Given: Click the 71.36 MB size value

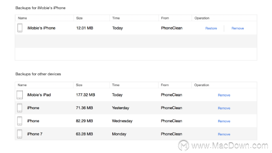Looking at the screenshot, I should (x=84, y=108).
